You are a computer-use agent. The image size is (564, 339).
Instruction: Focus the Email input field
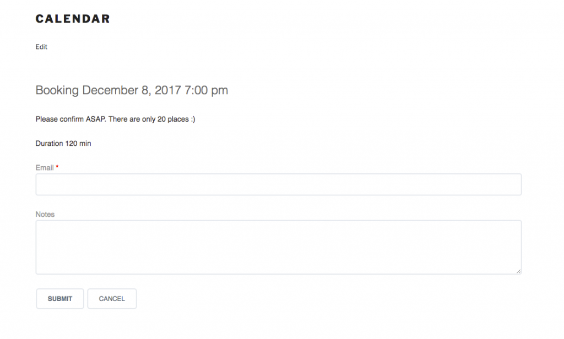(278, 185)
